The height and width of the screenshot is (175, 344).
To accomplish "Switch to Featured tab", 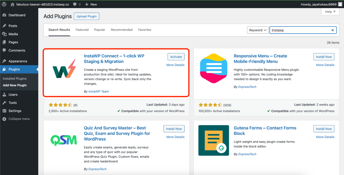I will click(82, 30).
